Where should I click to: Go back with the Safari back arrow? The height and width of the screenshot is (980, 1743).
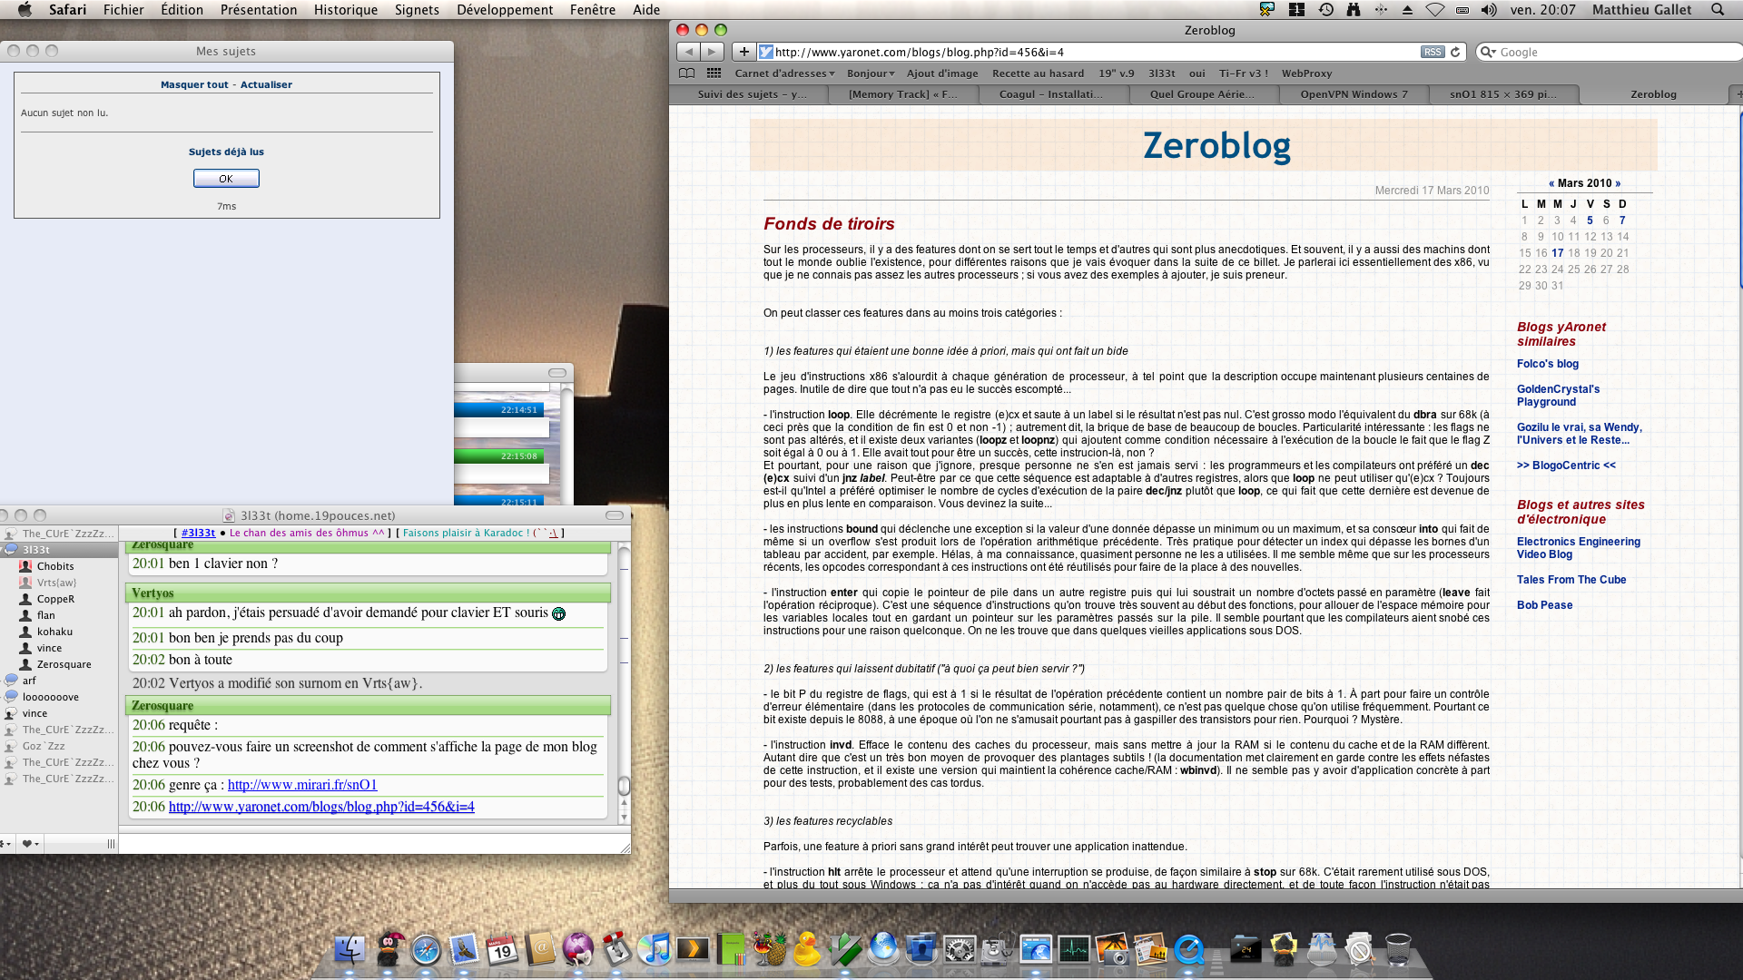tap(689, 52)
